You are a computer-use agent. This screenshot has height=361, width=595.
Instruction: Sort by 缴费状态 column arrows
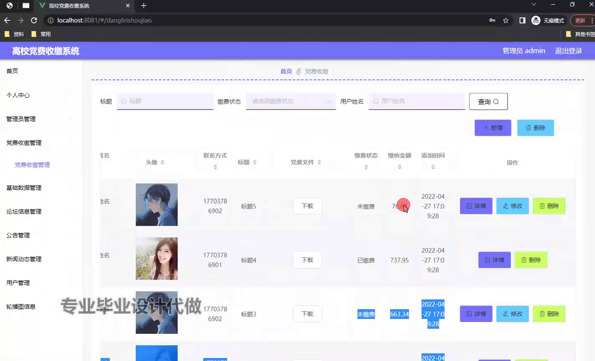(x=366, y=167)
